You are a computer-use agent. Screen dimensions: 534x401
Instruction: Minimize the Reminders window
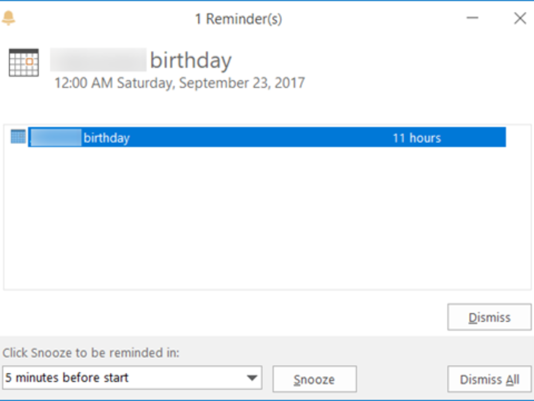(x=473, y=18)
